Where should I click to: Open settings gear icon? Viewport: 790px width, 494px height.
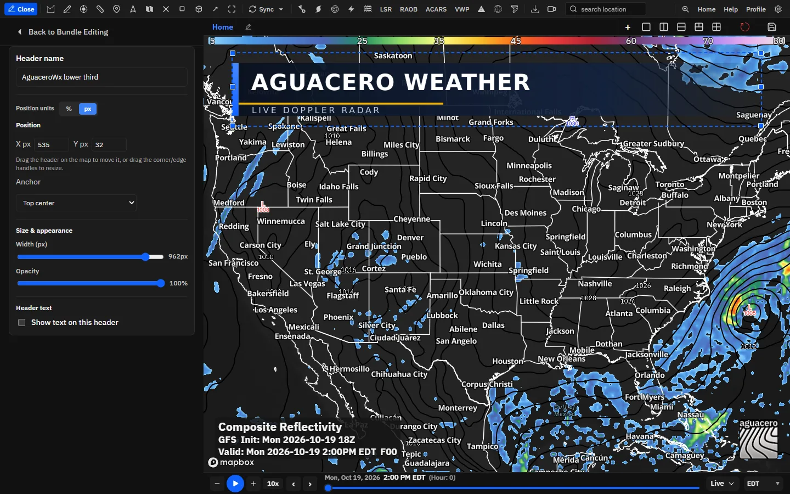click(778, 9)
